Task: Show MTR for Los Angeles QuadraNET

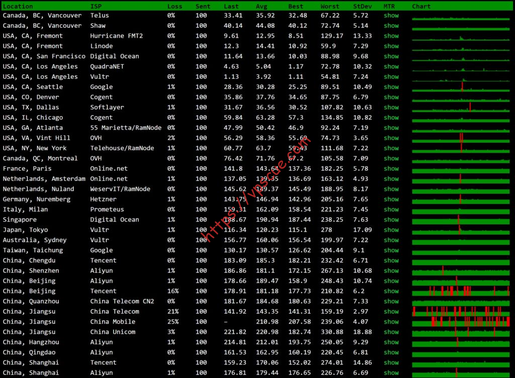Action: (x=391, y=66)
